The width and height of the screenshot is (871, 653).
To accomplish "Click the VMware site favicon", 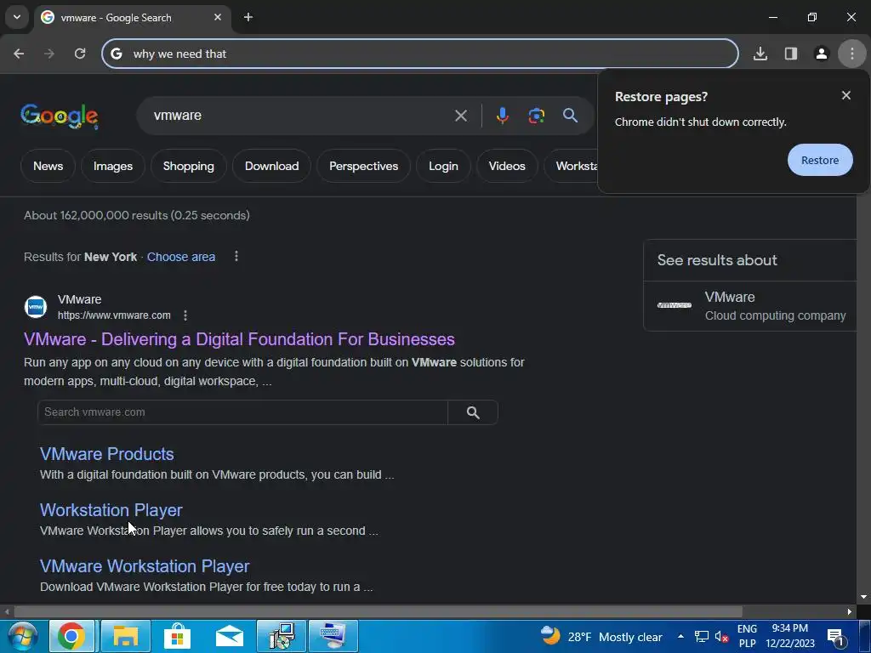I will (x=36, y=307).
